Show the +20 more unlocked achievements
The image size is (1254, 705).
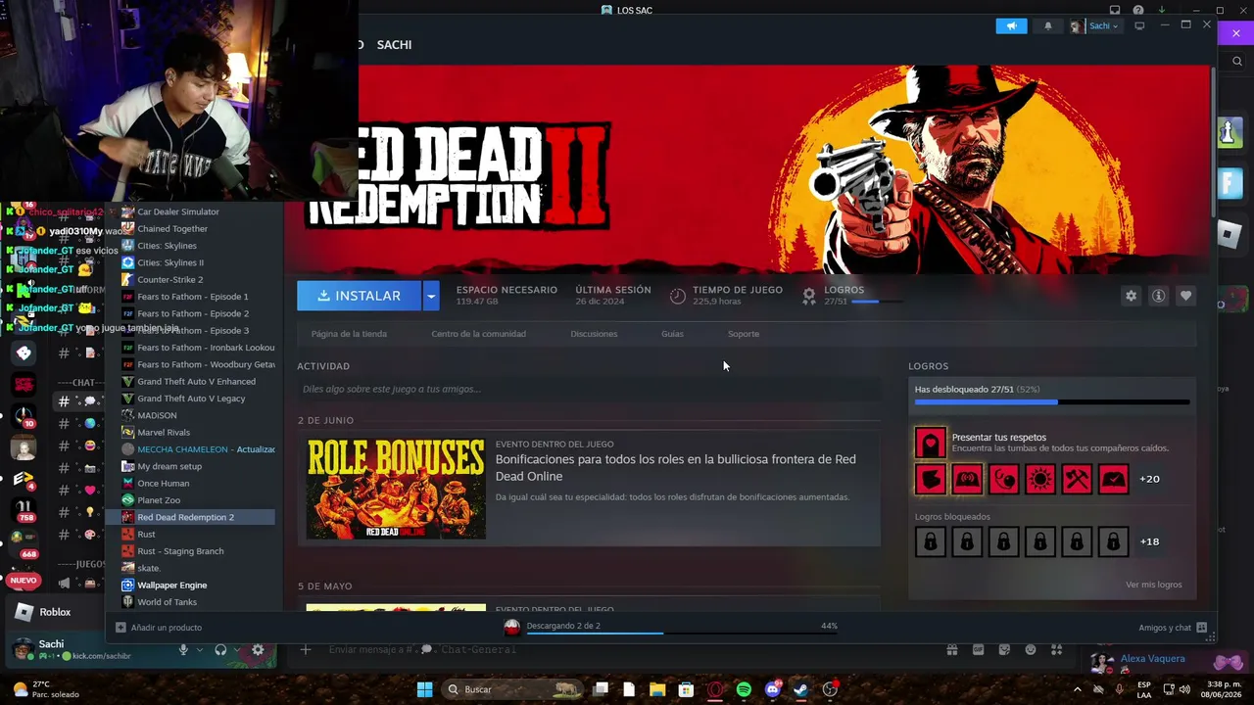coord(1149,479)
